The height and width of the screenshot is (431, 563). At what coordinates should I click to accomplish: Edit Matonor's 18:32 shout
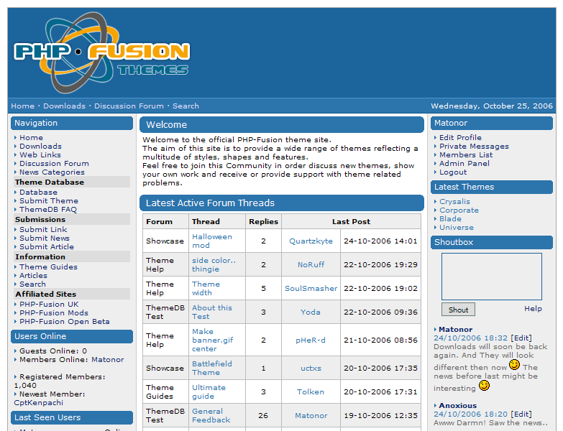point(521,338)
